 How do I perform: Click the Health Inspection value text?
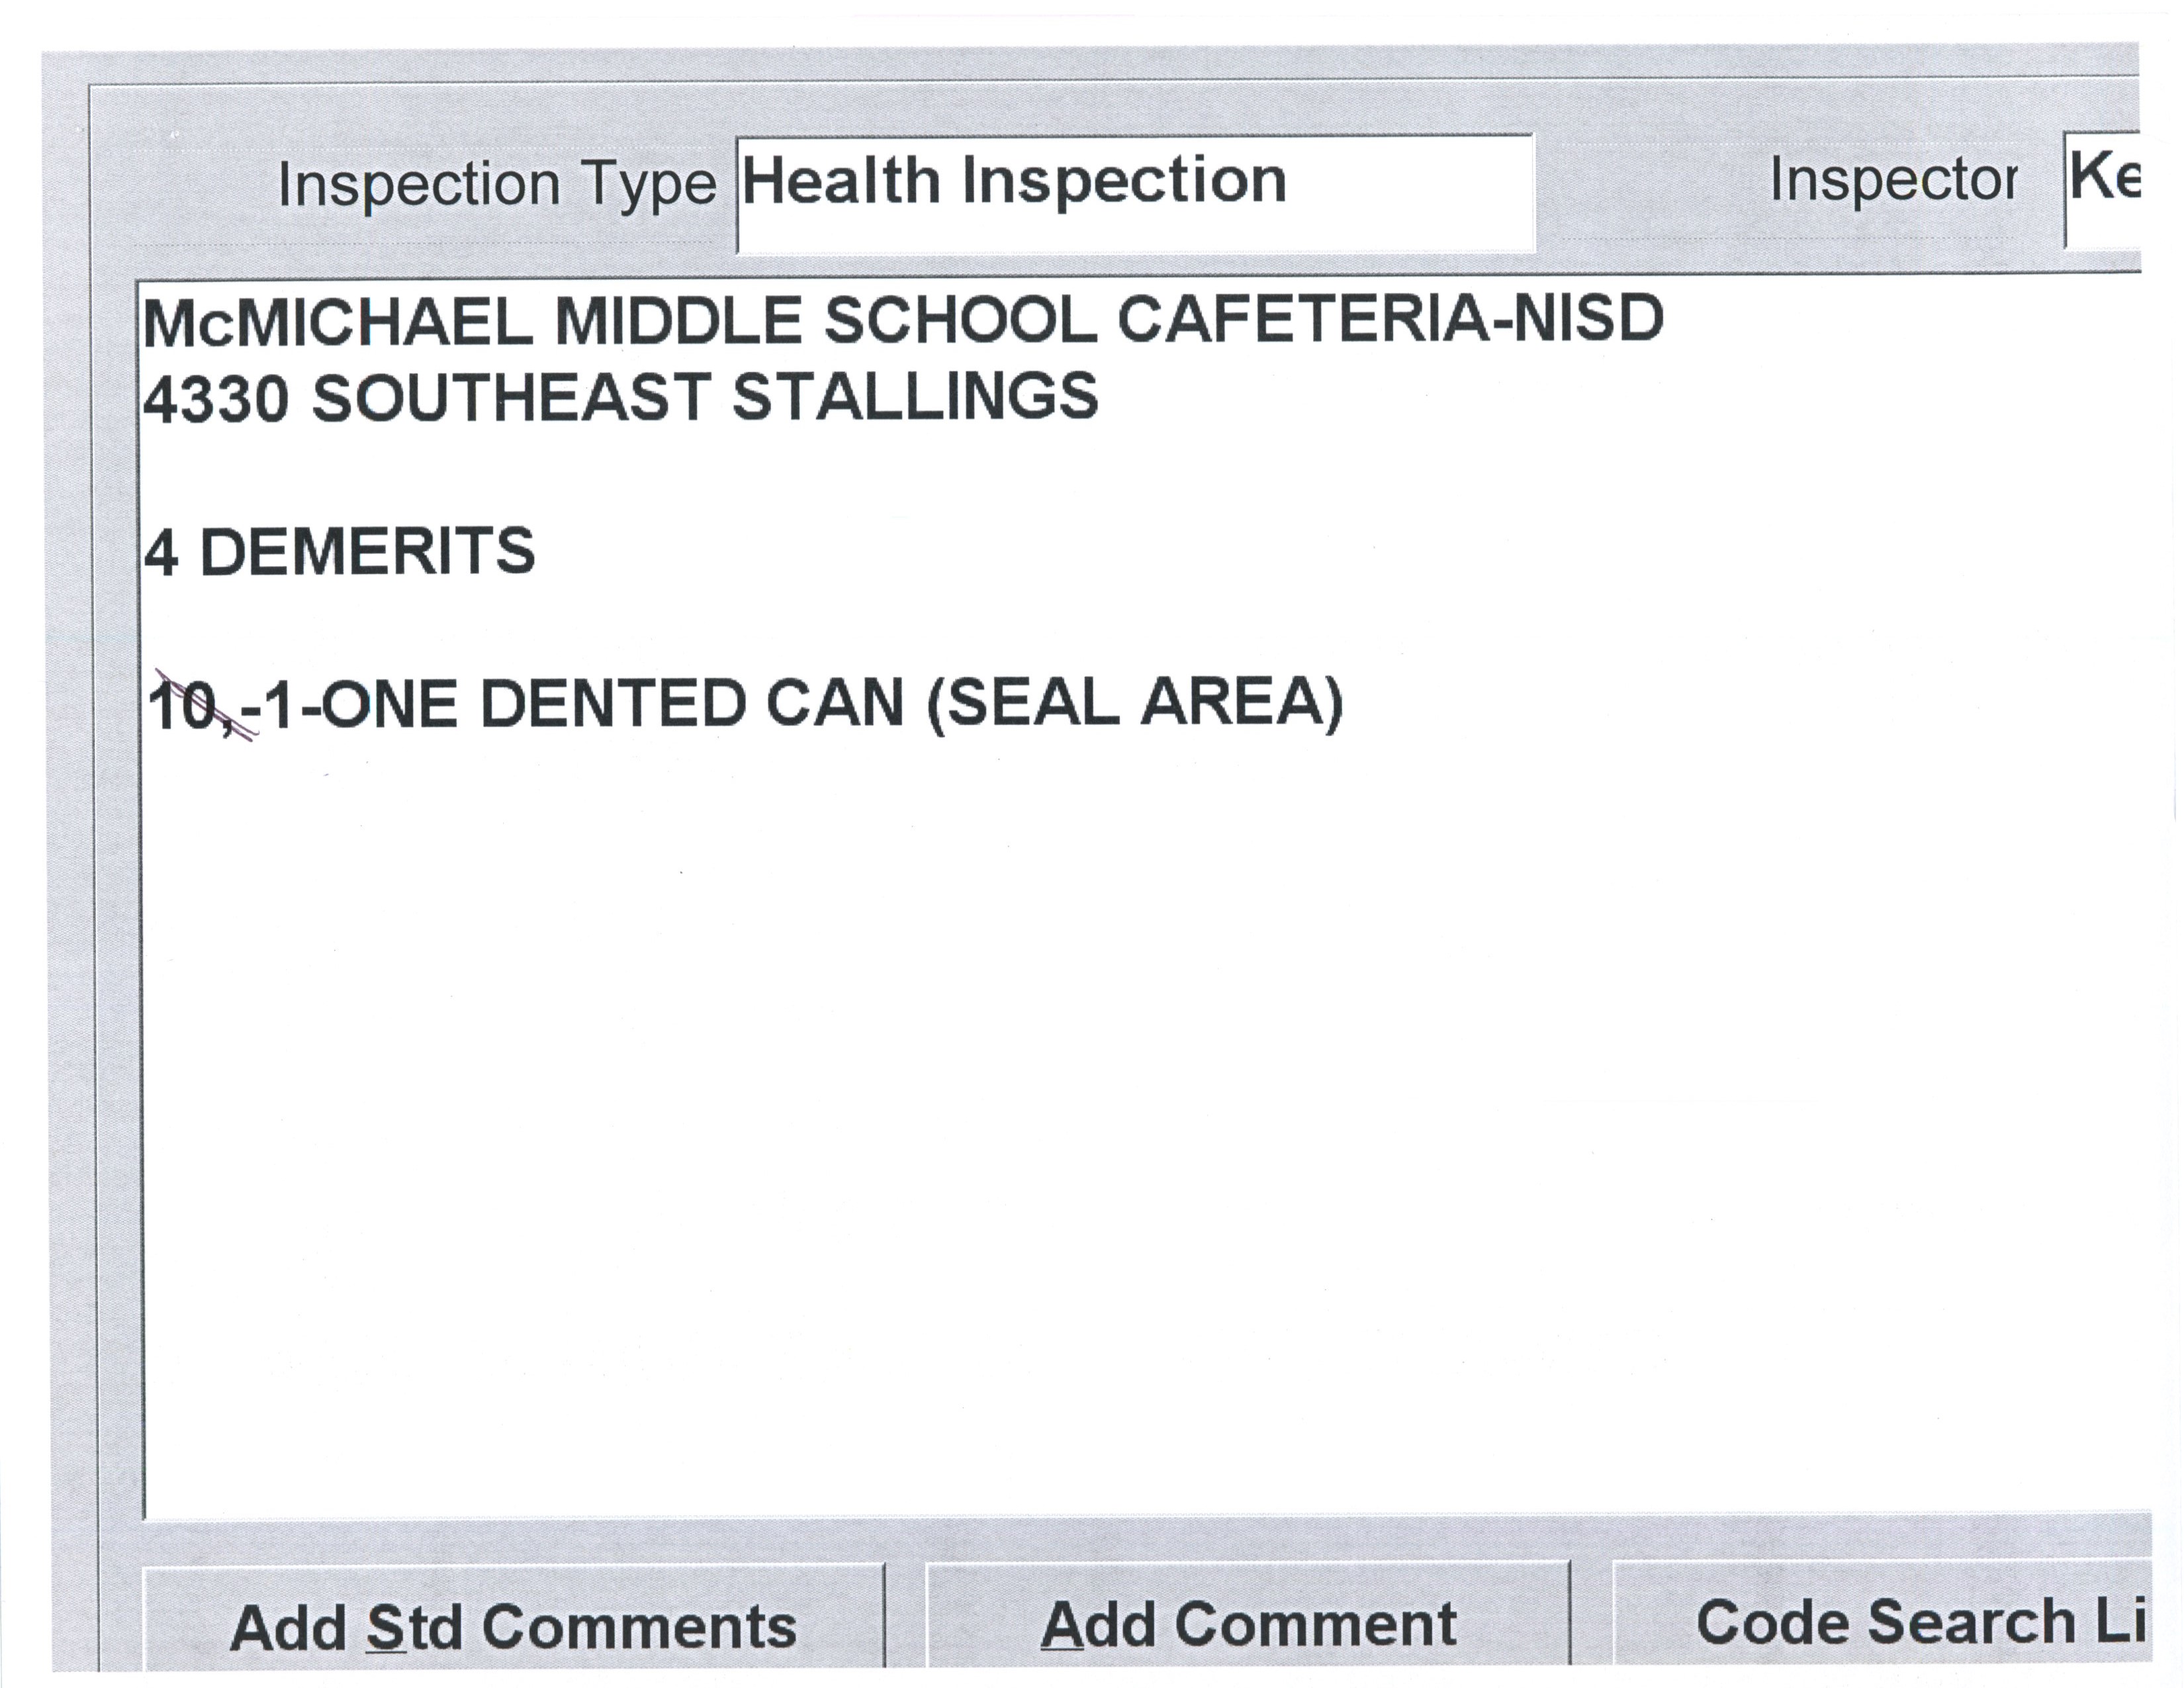[x=1013, y=182]
